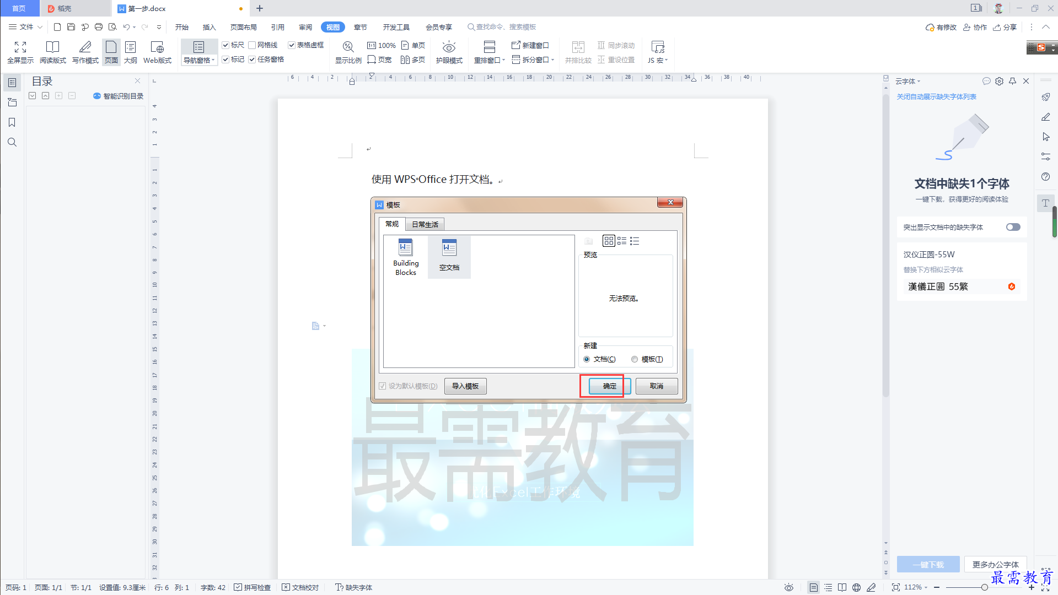
Task: Click the 分享 share button
Action: 1005,27
